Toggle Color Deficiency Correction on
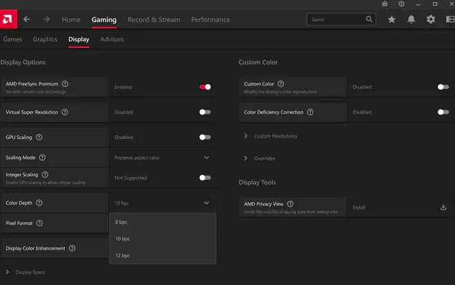This screenshot has width=455, height=285. point(443,112)
